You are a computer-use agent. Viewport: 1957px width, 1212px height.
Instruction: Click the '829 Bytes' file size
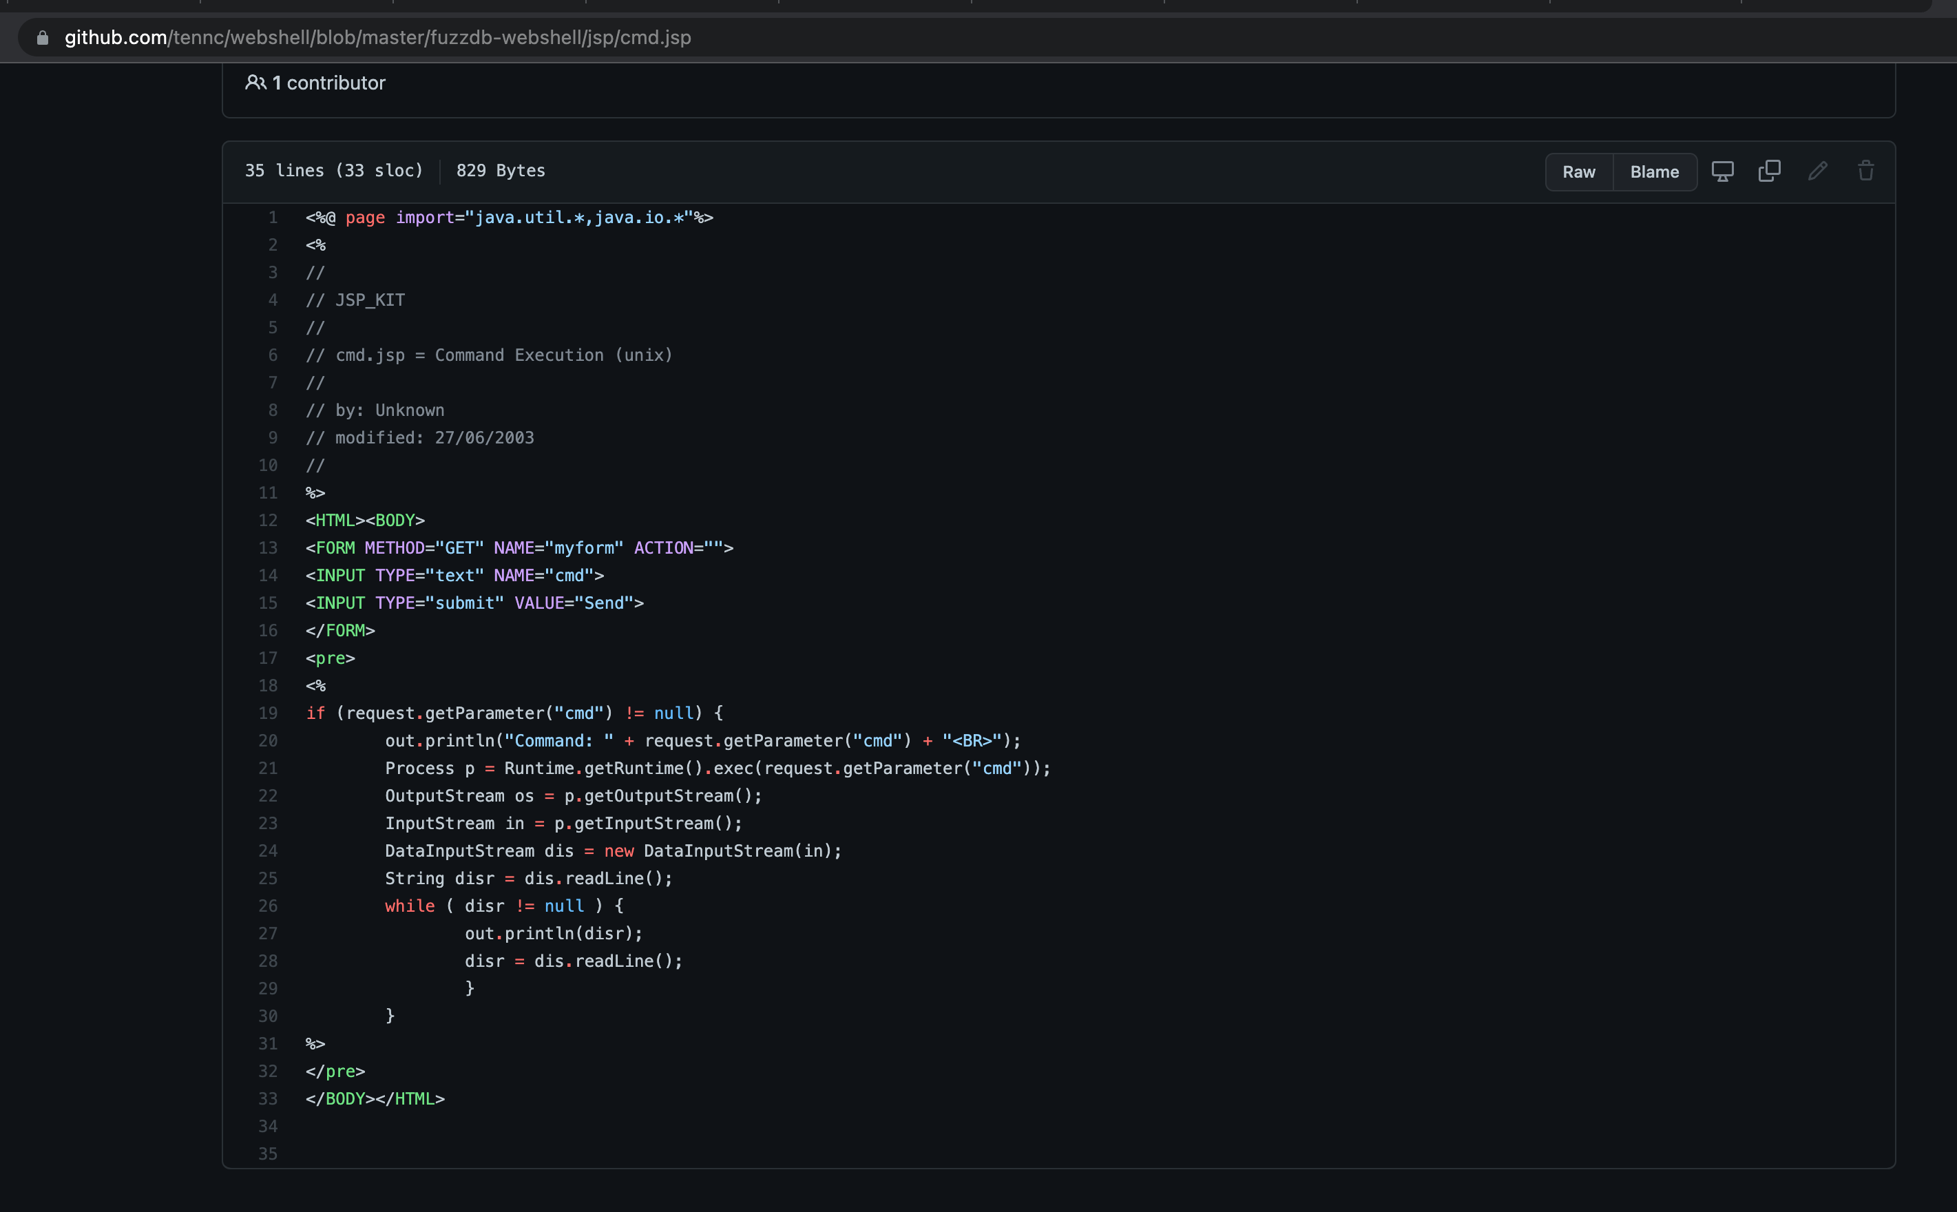click(501, 171)
